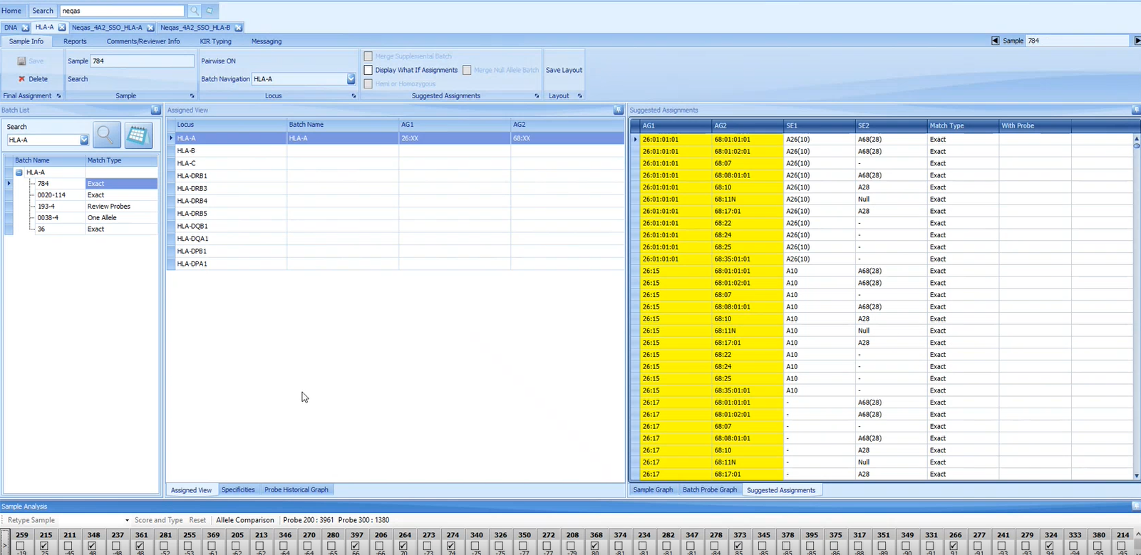Click the floppy disk Save icon
1141x555 pixels.
pos(21,61)
